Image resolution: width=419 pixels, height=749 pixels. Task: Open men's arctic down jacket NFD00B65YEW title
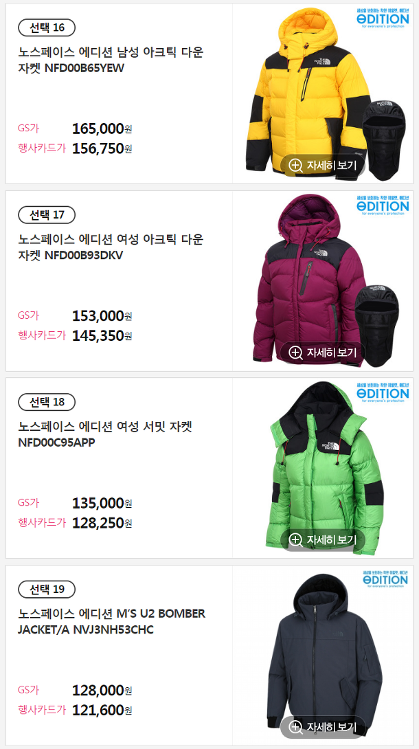click(111, 60)
